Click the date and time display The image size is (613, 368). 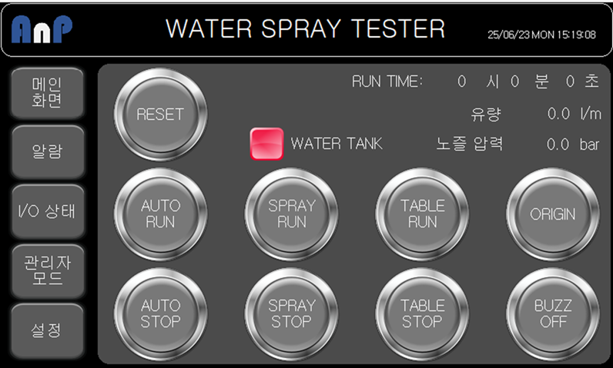click(x=541, y=35)
